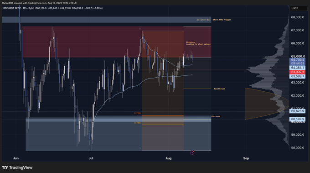The image size is (310, 173).
Task: Click the −387.7 (−0.60%) change value
Action: coord(93,8)
